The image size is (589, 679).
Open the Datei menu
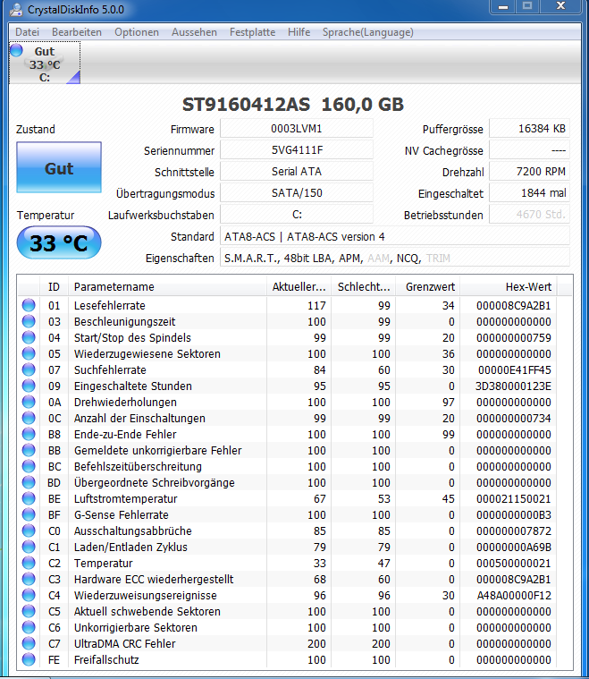coord(28,32)
